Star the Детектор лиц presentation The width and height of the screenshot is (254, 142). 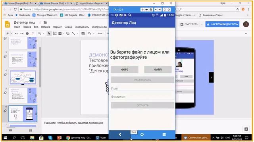pos(40,22)
